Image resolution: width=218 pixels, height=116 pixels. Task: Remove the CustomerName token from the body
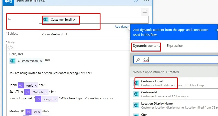pyautogui.click(x=41, y=61)
